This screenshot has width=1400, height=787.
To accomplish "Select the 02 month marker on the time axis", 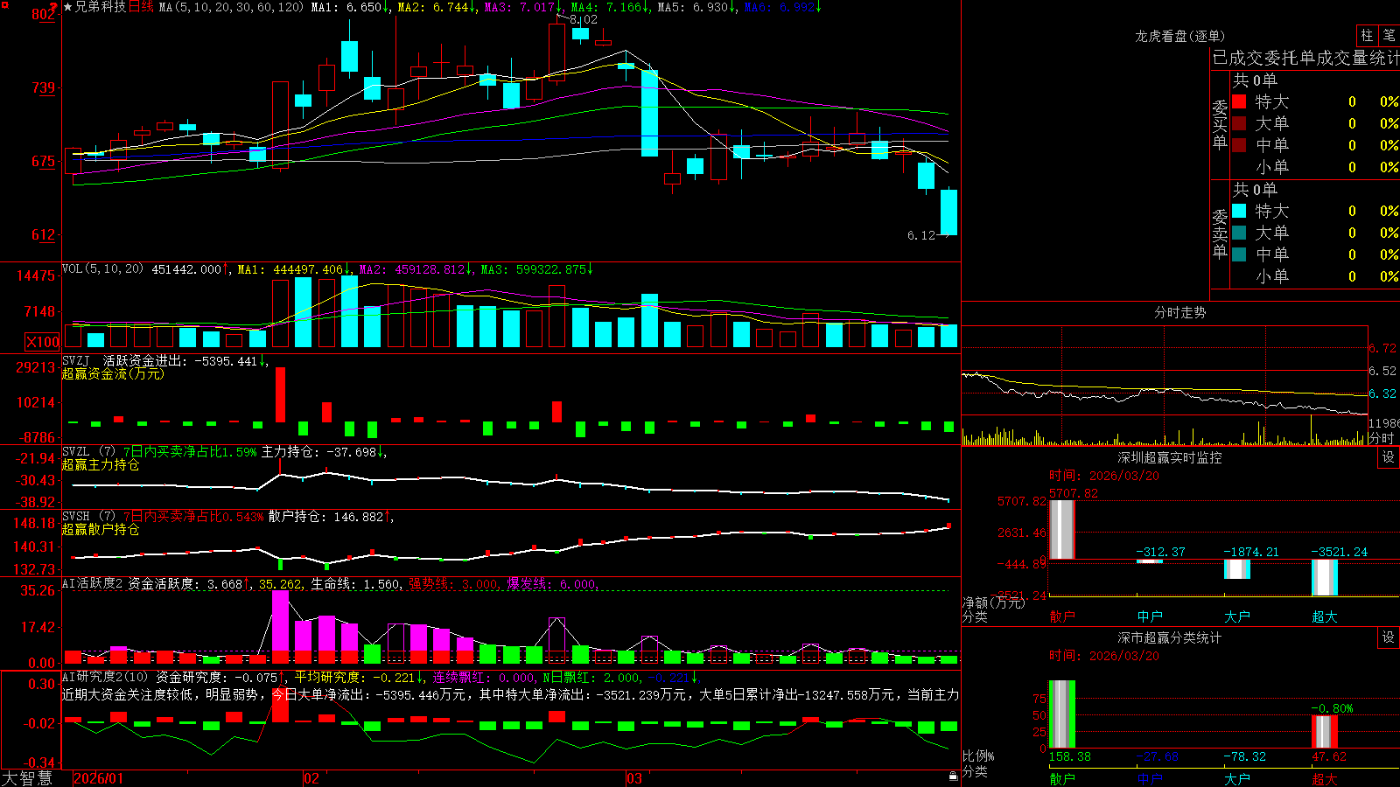I will pos(311,778).
